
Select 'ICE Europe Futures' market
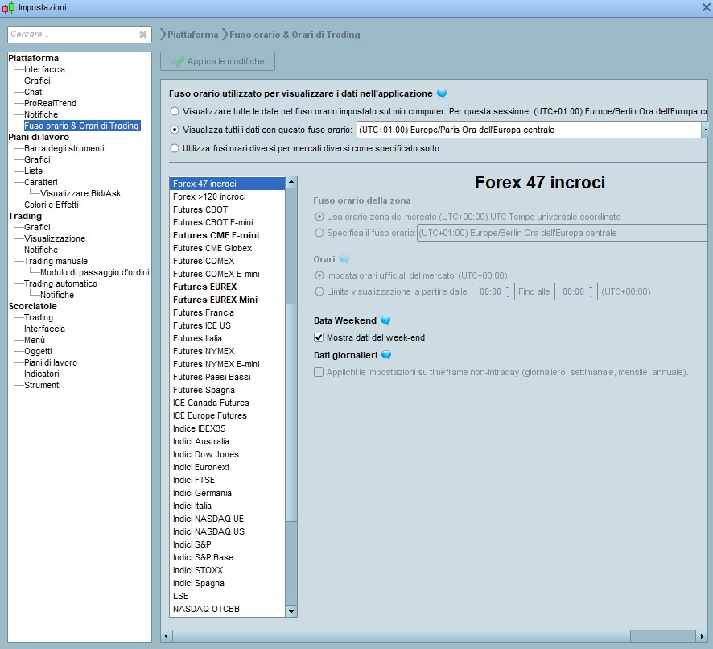(x=227, y=415)
